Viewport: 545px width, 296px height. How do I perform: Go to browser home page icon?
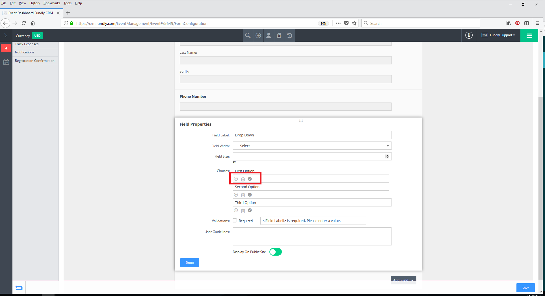pyautogui.click(x=33, y=23)
